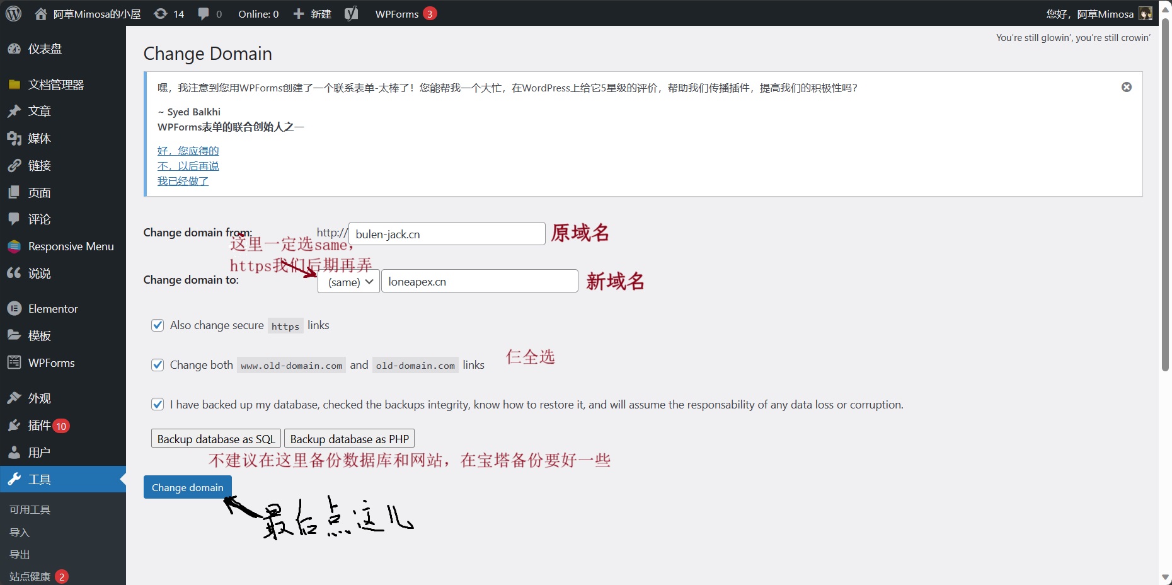Open the 仪表盘 dashboard menu

tap(45, 49)
